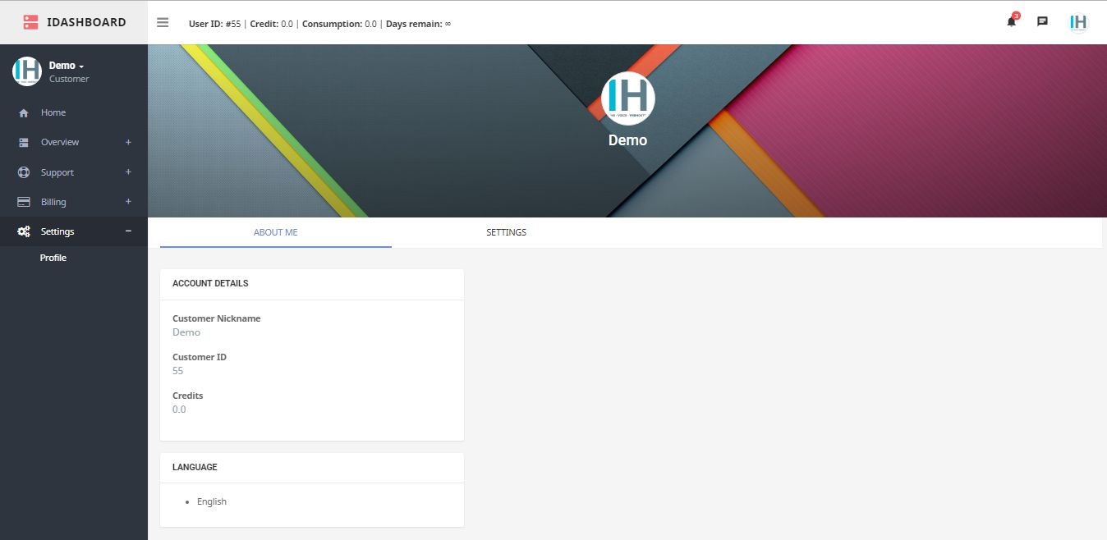Expand the Support menu plus sign
This screenshot has width=1107, height=540.
pos(128,172)
